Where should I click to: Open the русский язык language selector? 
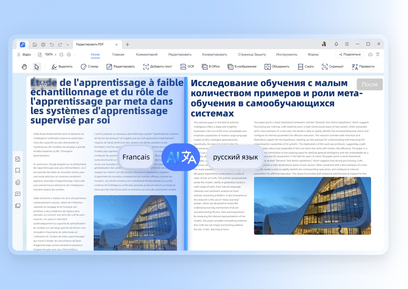click(x=235, y=156)
